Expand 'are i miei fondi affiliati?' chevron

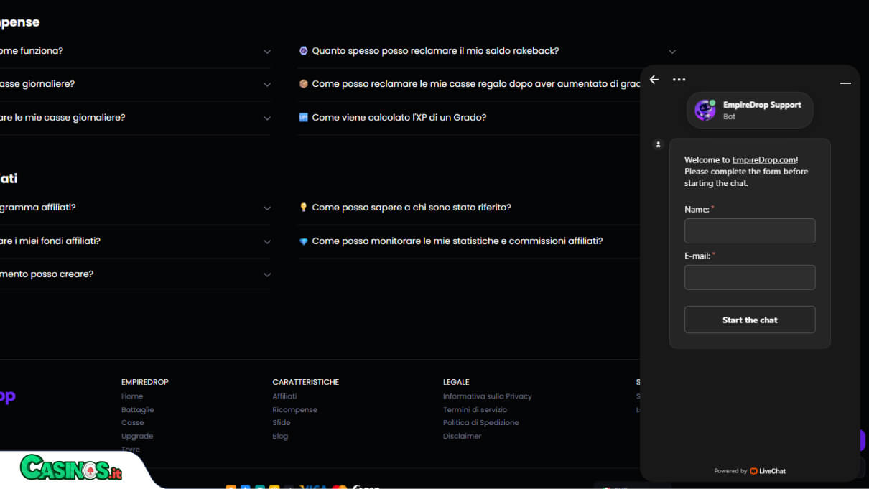pos(267,242)
